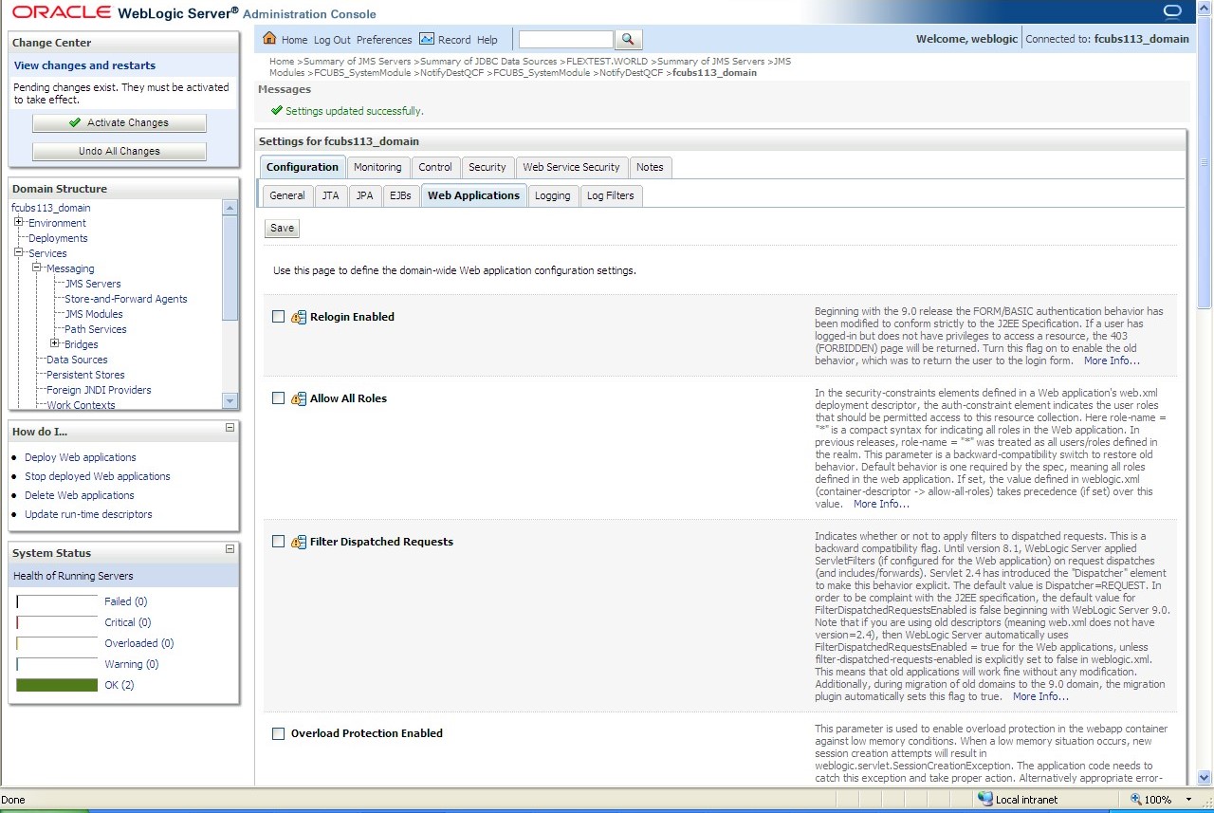
Task: Click More Info link for Relogin Enabled
Action: point(1112,360)
